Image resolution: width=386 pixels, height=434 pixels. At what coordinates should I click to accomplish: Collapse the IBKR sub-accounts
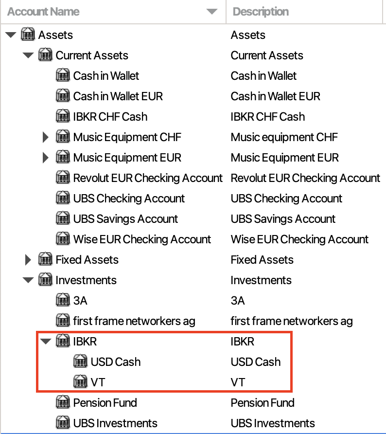point(46,341)
